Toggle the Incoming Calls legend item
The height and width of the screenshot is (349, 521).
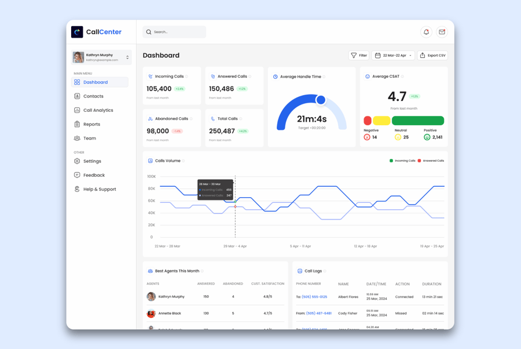[402, 161]
